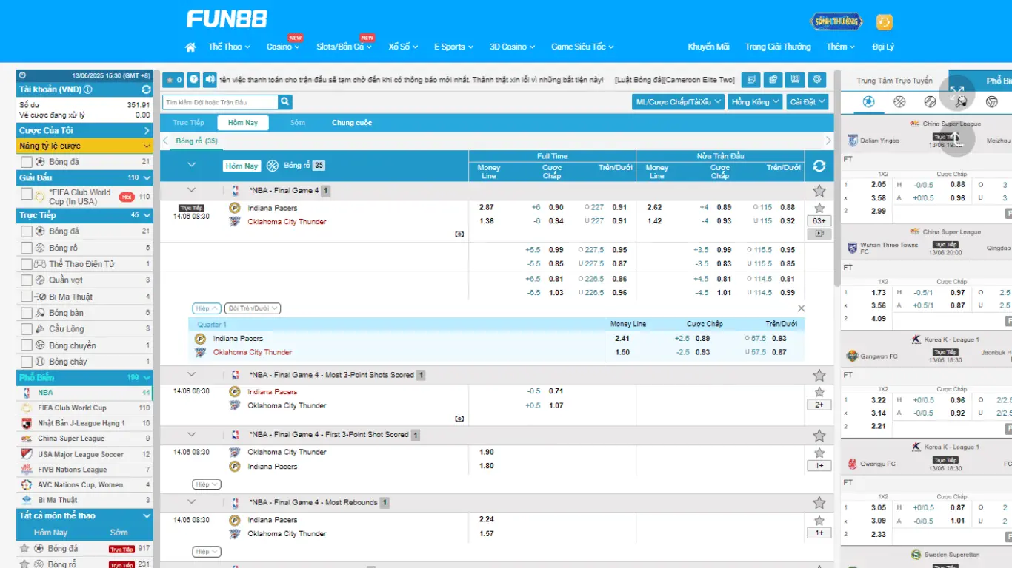Open the Hồng Kông odds format dropdown

[x=755, y=102]
